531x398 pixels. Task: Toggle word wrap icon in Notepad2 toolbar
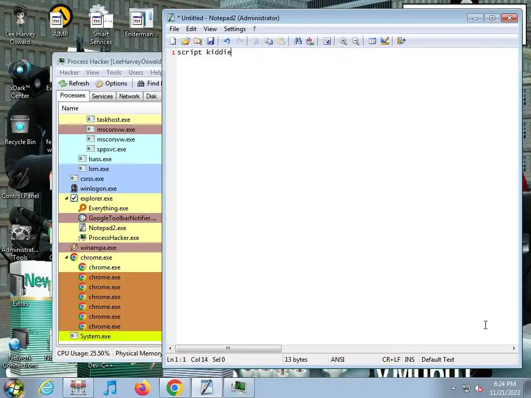tap(327, 41)
